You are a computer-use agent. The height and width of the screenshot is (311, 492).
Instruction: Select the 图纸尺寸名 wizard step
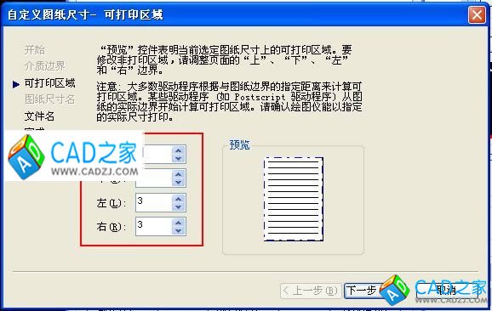(49, 99)
